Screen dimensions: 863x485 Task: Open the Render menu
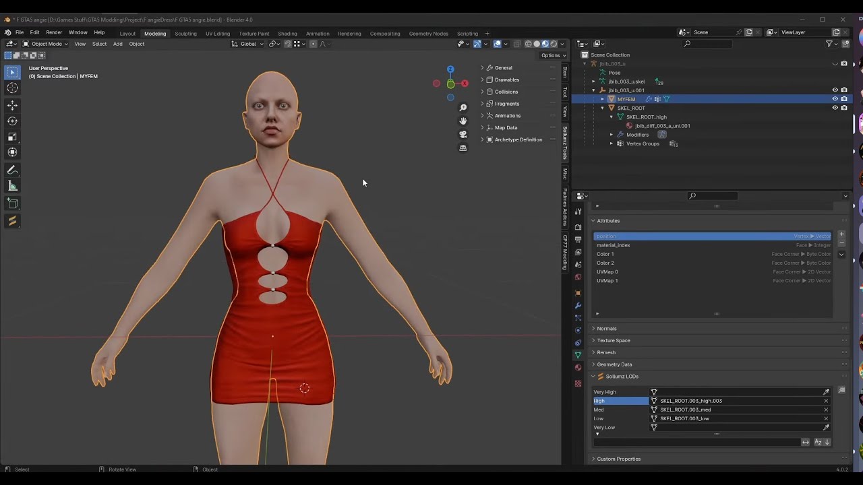pos(54,32)
